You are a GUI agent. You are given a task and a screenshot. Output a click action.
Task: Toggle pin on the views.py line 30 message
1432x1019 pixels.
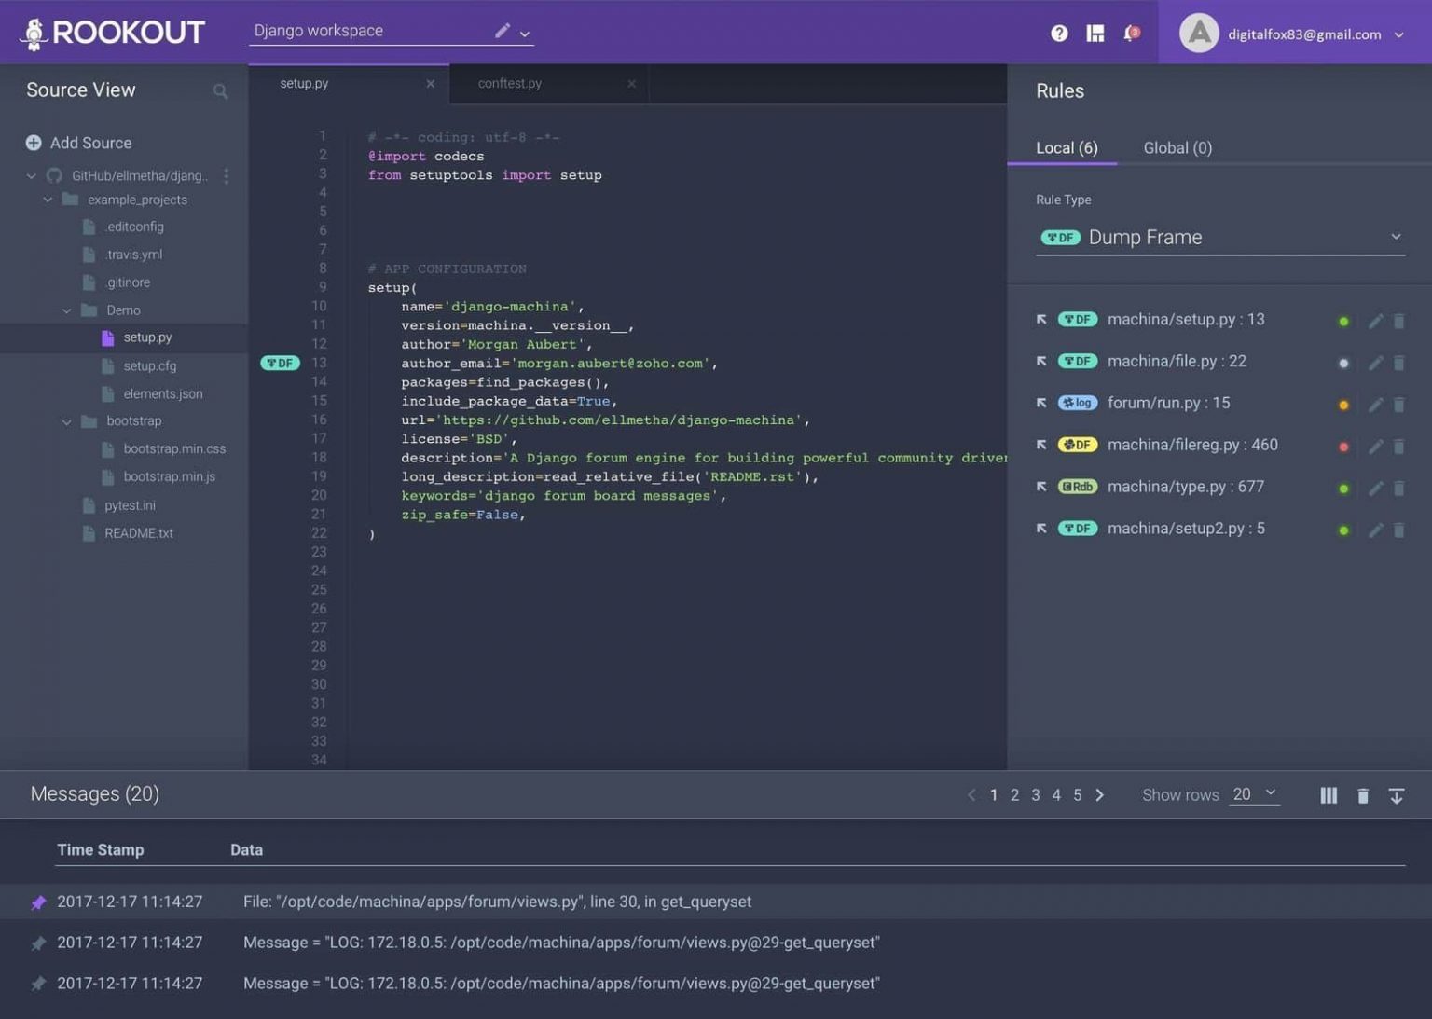click(38, 902)
